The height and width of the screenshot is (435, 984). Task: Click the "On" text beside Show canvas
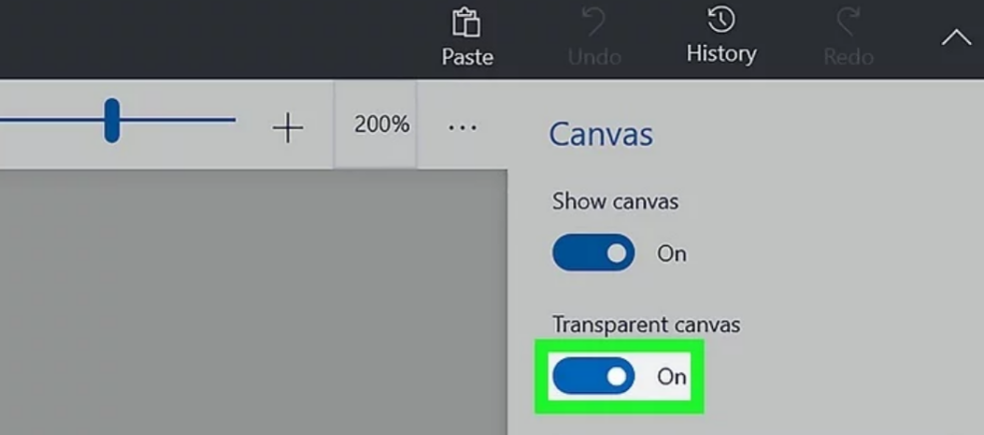(x=671, y=253)
